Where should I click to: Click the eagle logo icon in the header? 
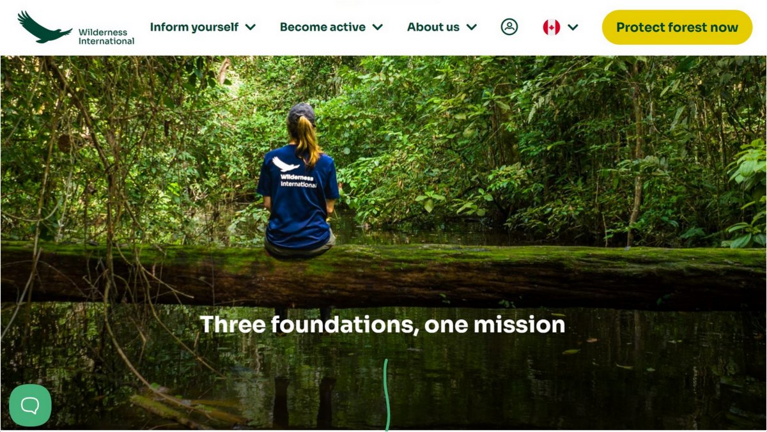(x=44, y=27)
